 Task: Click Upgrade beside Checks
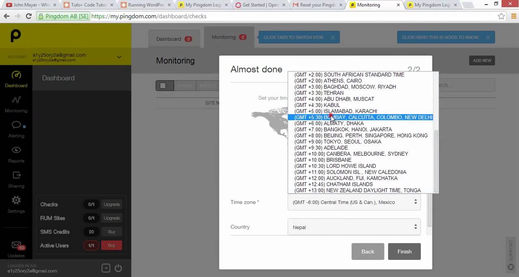pos(112,205)
